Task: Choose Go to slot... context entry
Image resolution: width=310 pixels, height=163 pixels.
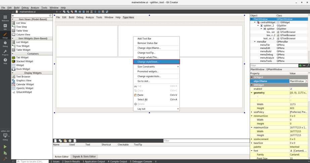Action: [157, 81]
